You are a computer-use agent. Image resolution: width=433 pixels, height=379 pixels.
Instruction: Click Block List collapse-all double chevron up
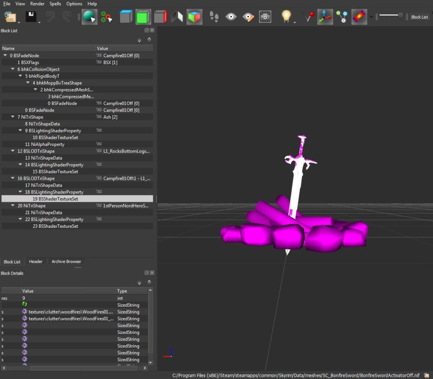coord(149,39)
